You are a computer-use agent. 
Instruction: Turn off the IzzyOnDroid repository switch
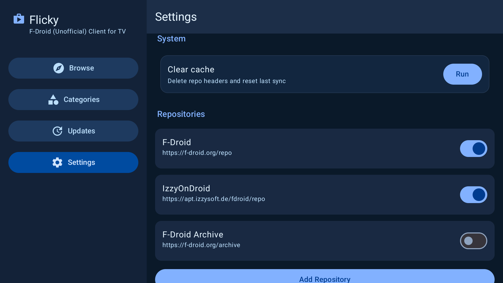pos(473,195)
